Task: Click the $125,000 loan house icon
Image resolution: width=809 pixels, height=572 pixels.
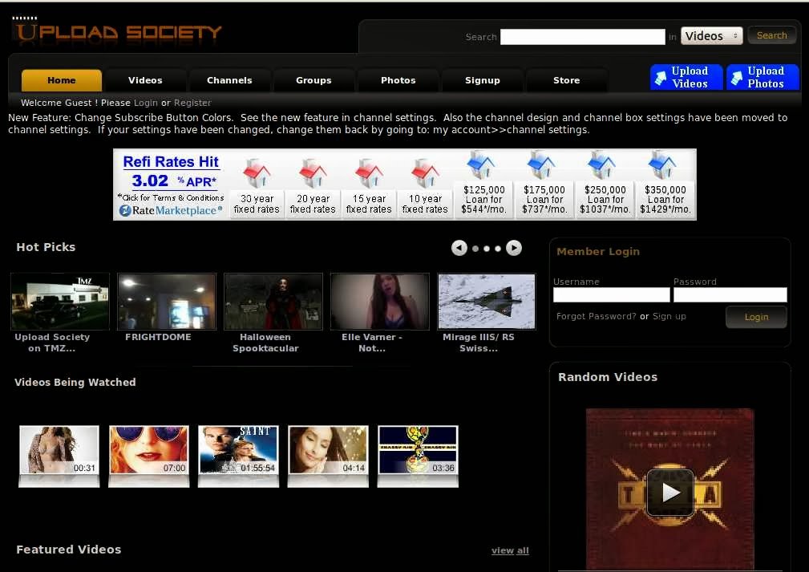Action: coord(483,167)
